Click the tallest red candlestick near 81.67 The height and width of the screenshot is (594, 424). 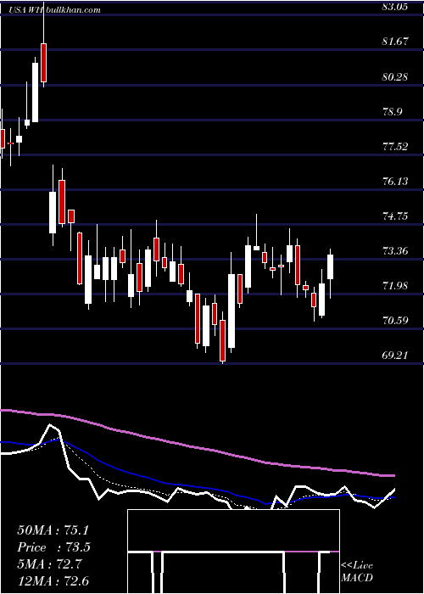click(44, 63)
